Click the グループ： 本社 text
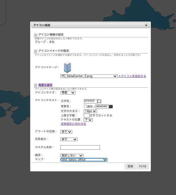Viewport: 176px width, 195px height. (45, 42)
